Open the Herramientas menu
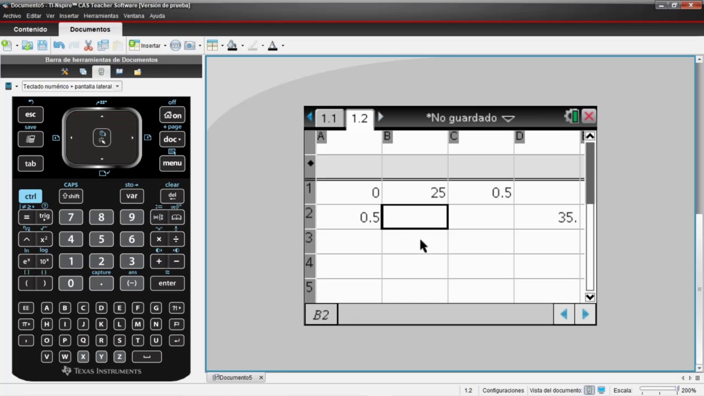Viewport: 704px width, 396px height. (101, 16)
